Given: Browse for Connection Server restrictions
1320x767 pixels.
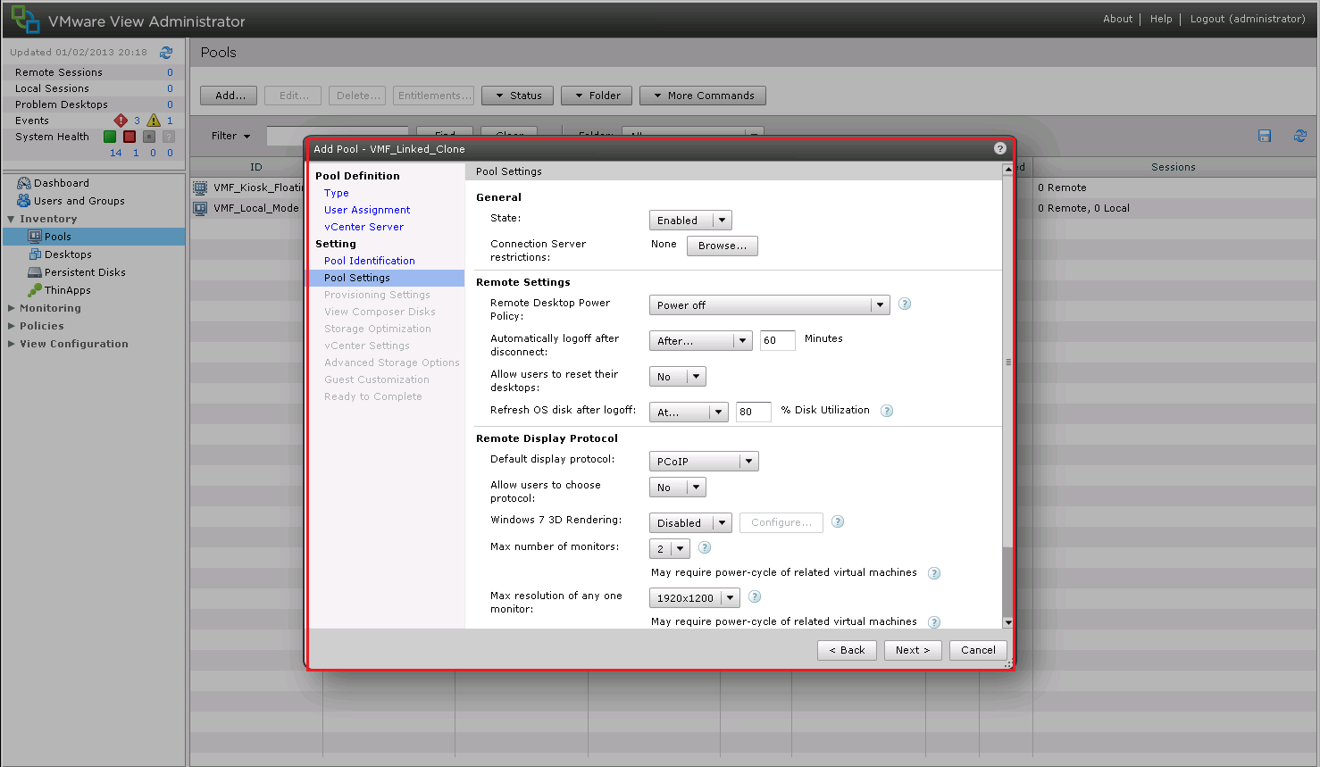Looking at the screenshot, I should [722, 246].
